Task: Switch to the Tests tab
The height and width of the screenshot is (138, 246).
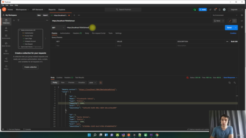Action: point(110,33)
